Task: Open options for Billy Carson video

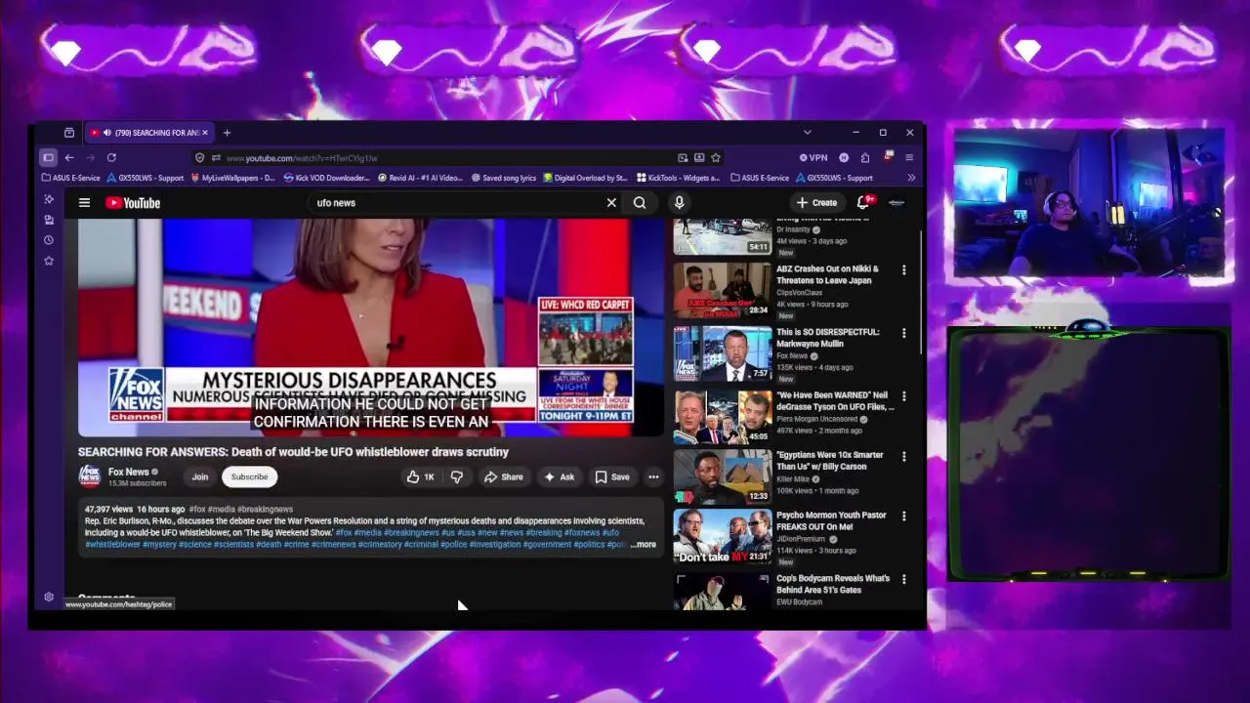Action: (903, 456)
